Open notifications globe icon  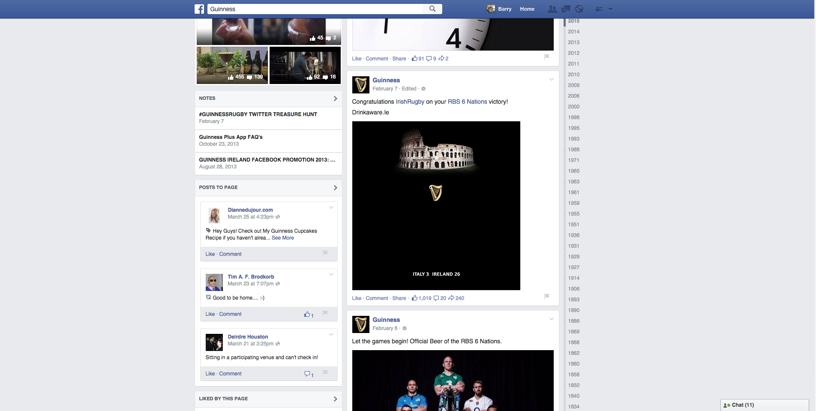[x=579, y=9]
